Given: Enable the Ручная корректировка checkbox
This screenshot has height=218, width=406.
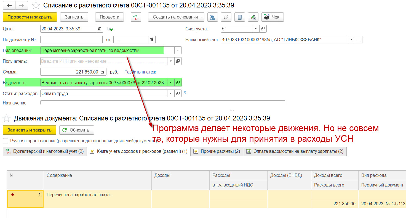Looking at the screenshot, I should (x=6, y=141).
